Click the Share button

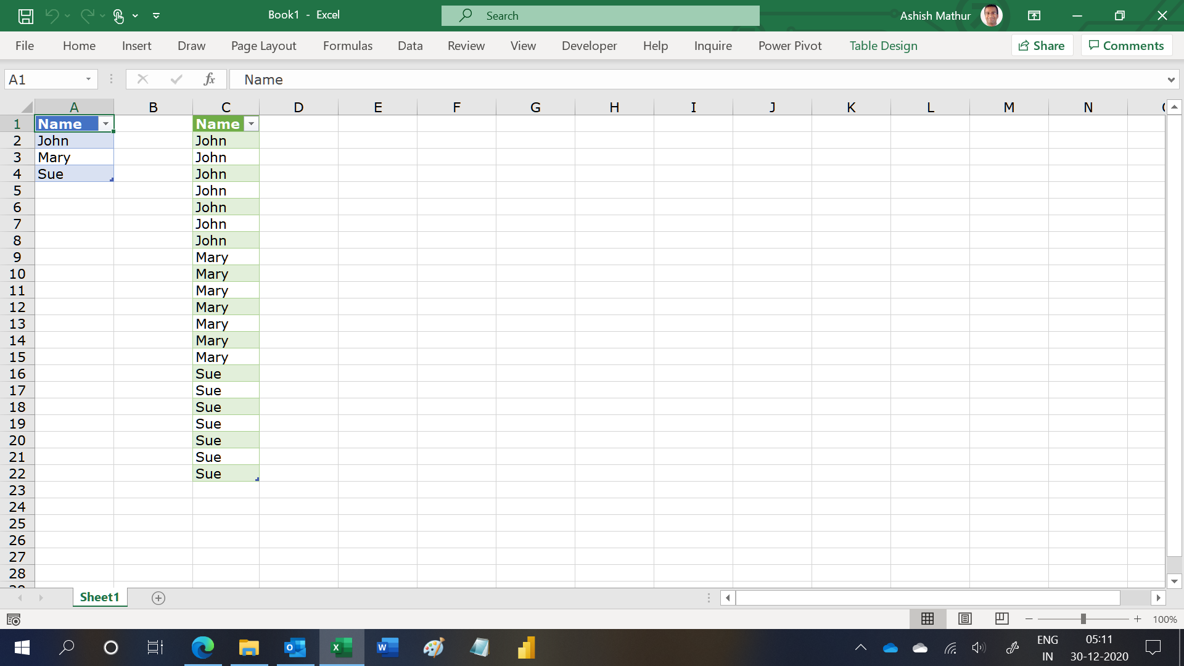[x=1042, y=46]
